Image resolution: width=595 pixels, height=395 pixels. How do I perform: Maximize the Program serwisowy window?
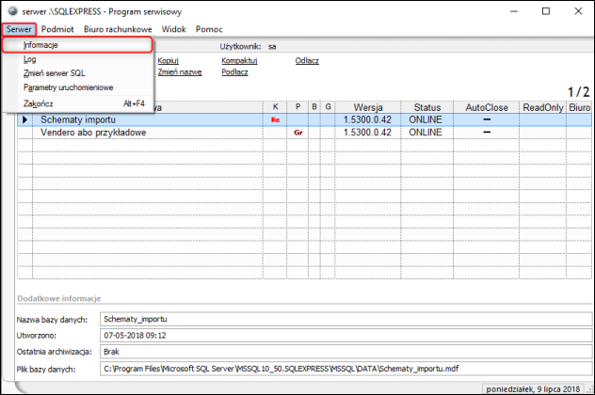[546, 11]
